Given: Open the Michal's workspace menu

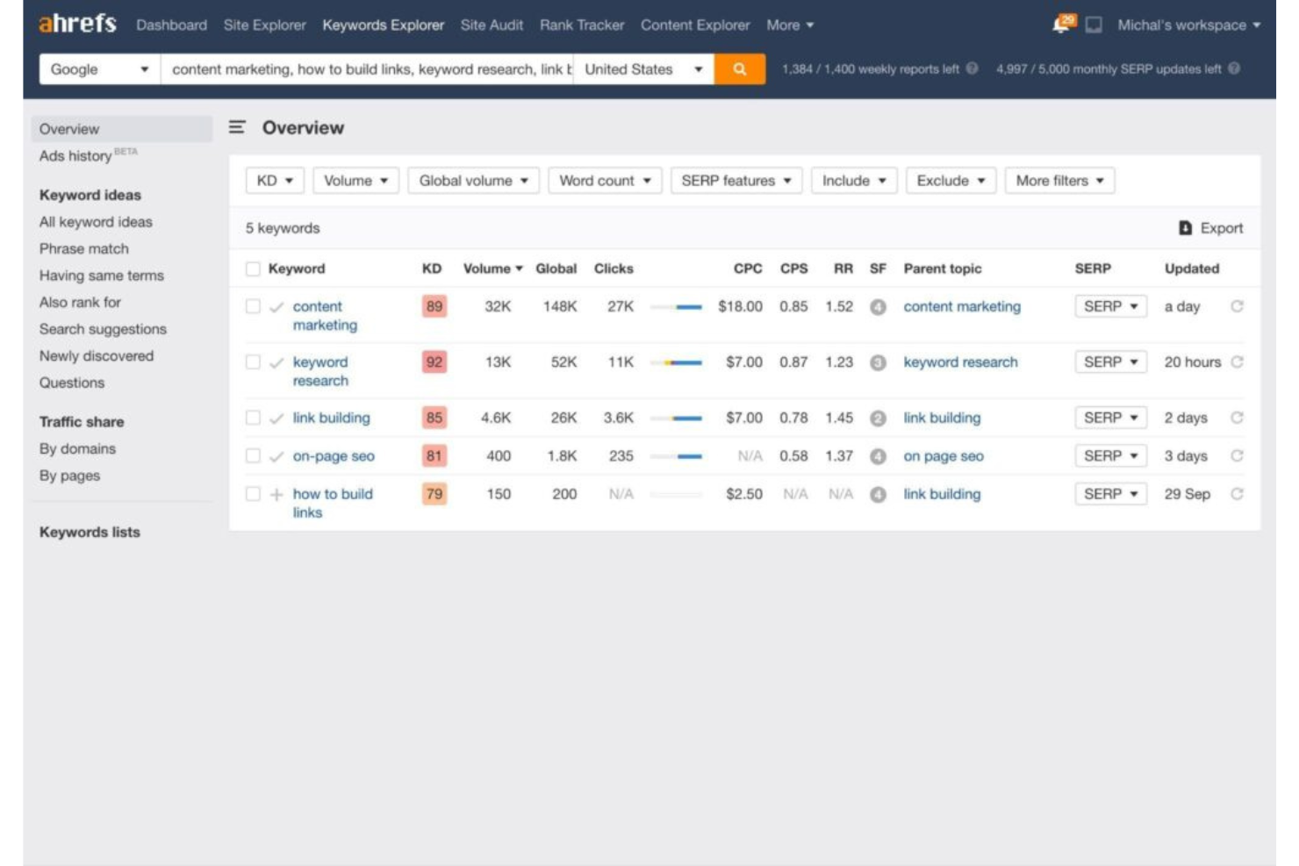Looking at the screenshot, I should click(x=1188, y=25).
